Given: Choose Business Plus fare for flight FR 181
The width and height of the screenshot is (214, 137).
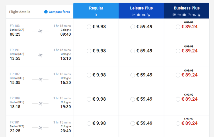Looking at the screenshot, I should coord(178,123).
